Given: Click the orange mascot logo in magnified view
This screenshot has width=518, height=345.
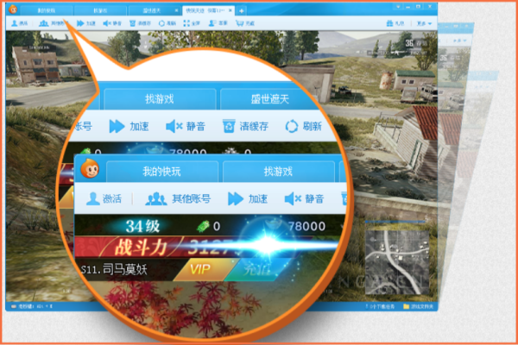Looking at the screenshot, I should point(88,170).
